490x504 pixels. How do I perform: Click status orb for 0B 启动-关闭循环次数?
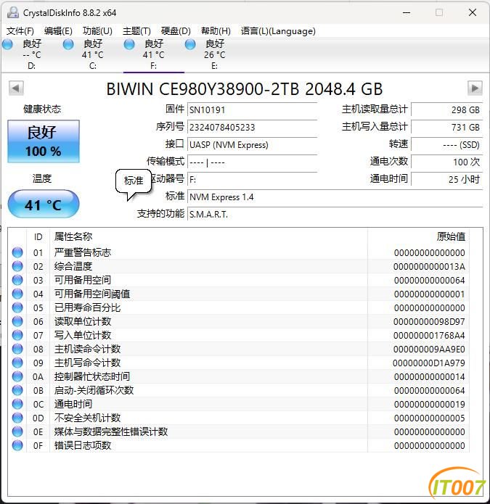pyautogui.click(x=17, y=390)
